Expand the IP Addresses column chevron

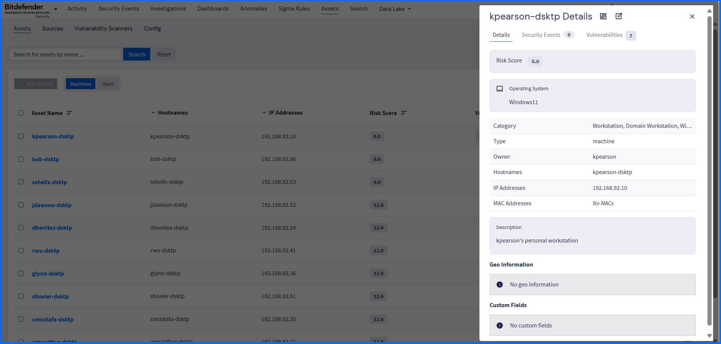(264, 113)
